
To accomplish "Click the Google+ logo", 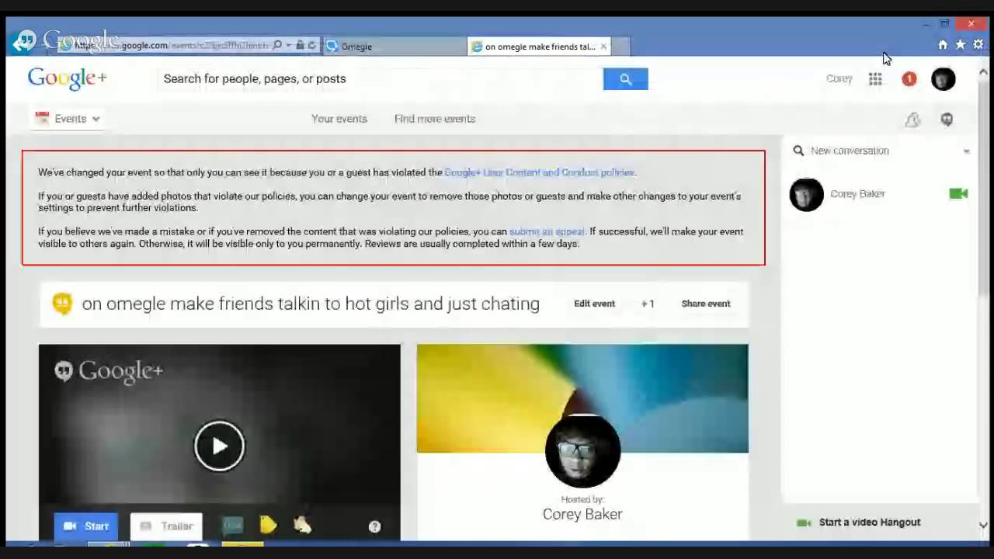I will tap(67, 78).
